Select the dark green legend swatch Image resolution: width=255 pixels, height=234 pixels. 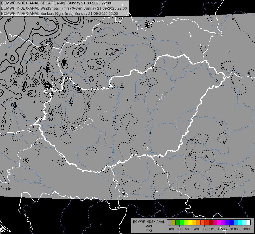tap(177, 222)
